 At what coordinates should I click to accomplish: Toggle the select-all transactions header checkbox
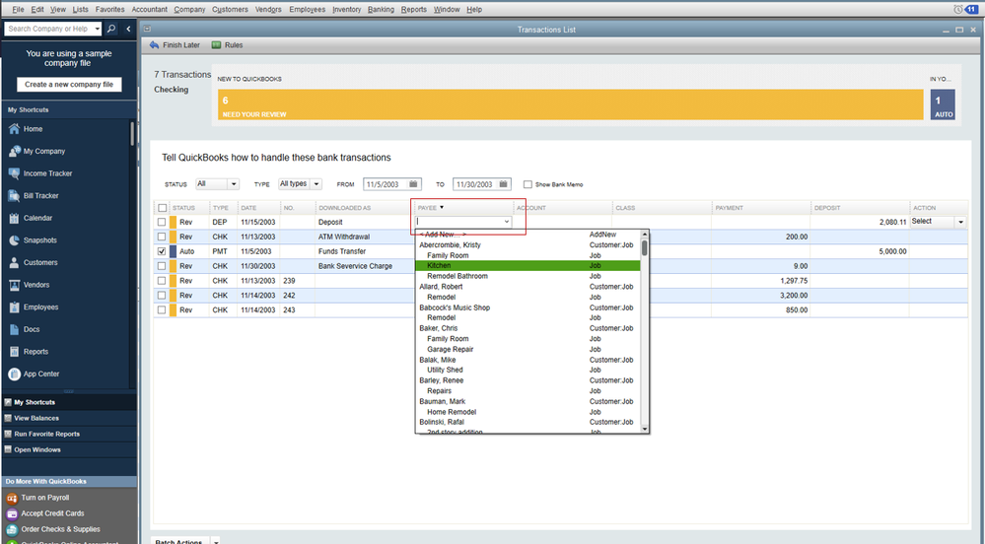point(162,208)
